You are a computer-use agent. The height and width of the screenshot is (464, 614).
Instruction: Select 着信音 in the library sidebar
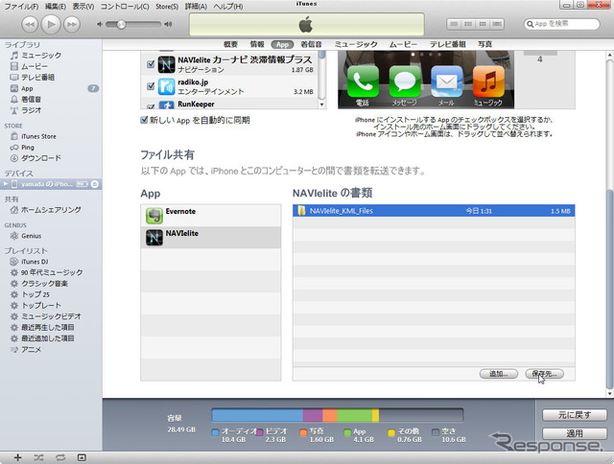pyautogui.click(x=31, y=100)
